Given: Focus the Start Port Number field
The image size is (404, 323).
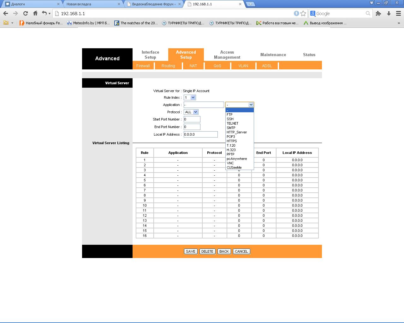Looking at the screenshot, I should click(x=192, y=119).
